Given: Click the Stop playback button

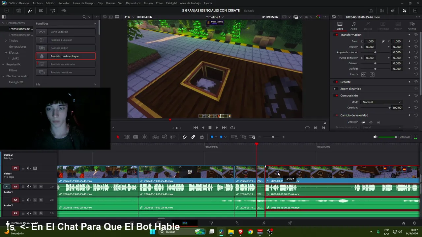Looking at the screenshot, I should pyautogui.click(x=210, y=128).
